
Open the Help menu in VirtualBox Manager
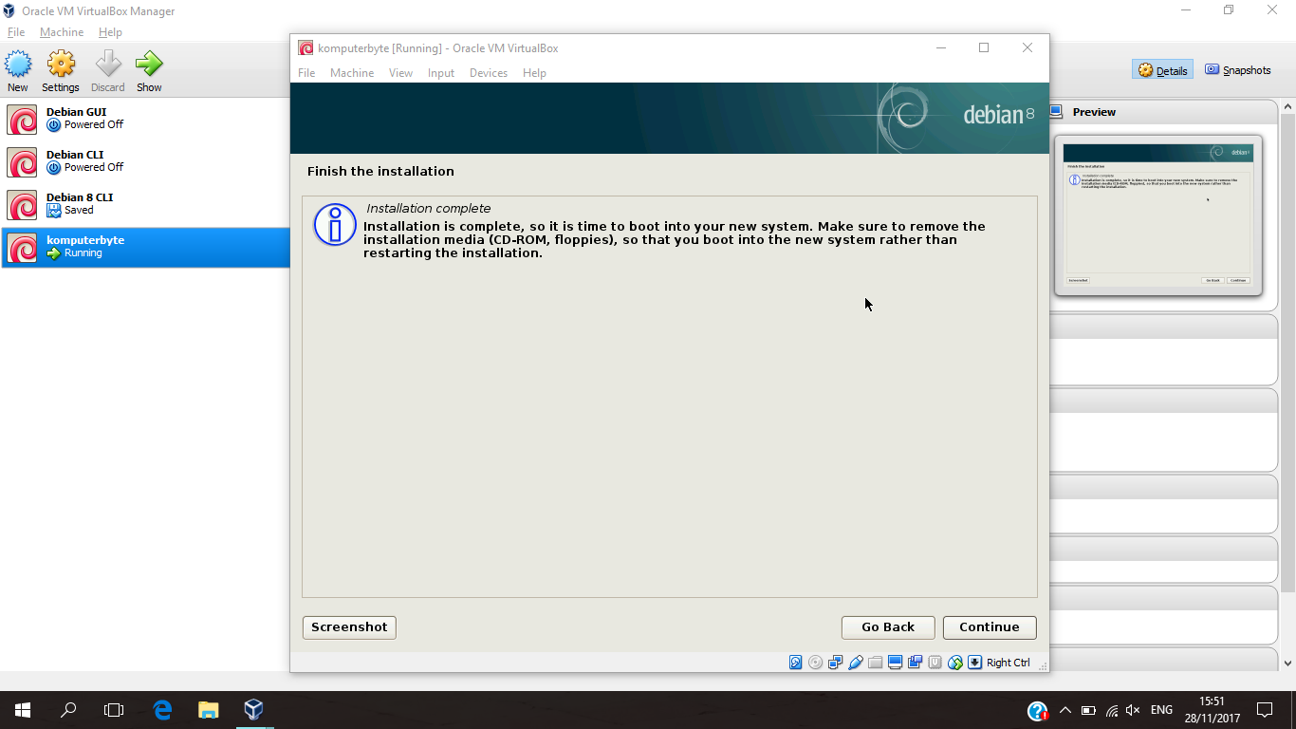(x=110, y=32)
